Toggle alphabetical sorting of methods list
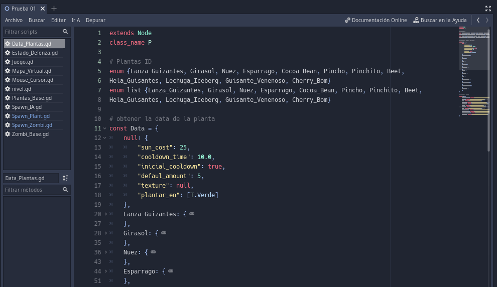Image resolution: width=497 pixels, height=287 pixels. pos(65,178)
